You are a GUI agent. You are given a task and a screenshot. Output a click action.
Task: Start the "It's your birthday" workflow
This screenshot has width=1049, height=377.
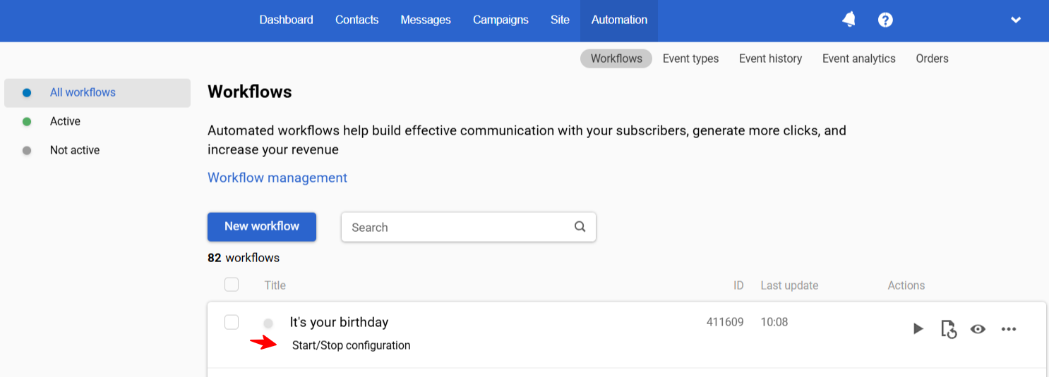point(918,328)
